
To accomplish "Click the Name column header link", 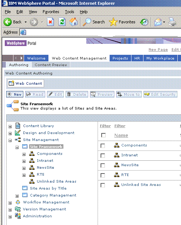I will click(x=121, y=135).
